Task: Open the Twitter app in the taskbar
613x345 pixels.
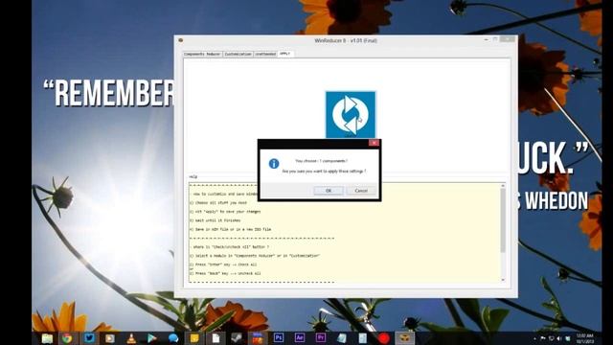Action: (89, 338)
